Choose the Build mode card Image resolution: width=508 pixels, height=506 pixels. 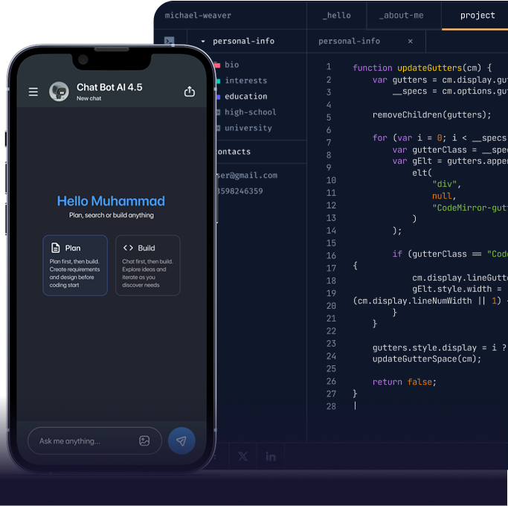pyautogui.click(x=147, y=265)
